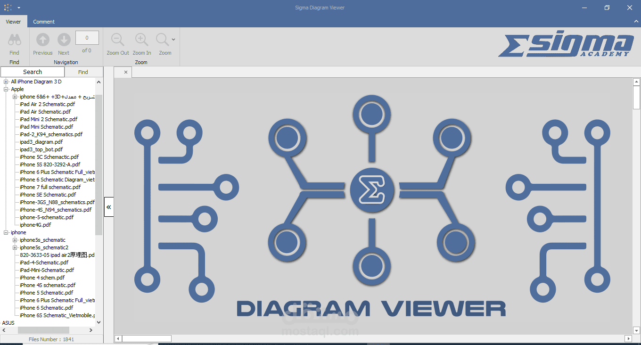Close the empty document tab
This screenshot has width=641, height=345.
click(125, 72)
